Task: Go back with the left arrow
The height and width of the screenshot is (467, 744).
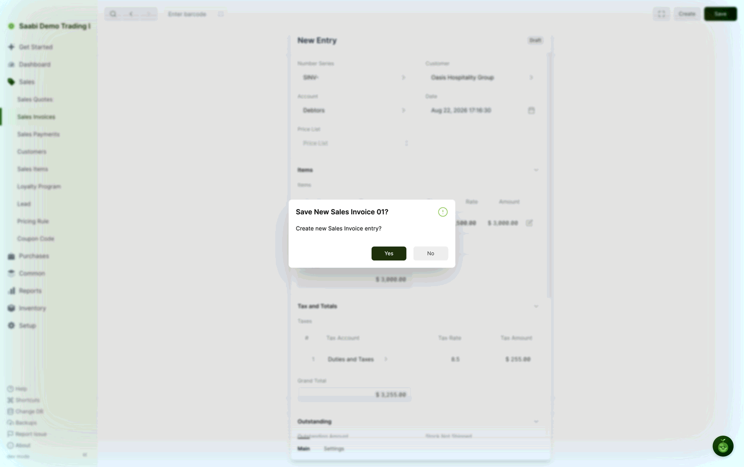Action: click(x=131, y=14)
